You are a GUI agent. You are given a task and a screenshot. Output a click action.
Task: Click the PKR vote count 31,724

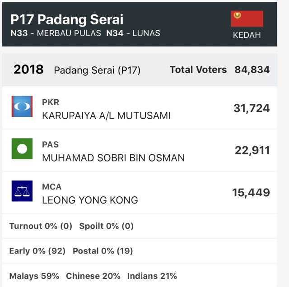(x=252, y=108)
